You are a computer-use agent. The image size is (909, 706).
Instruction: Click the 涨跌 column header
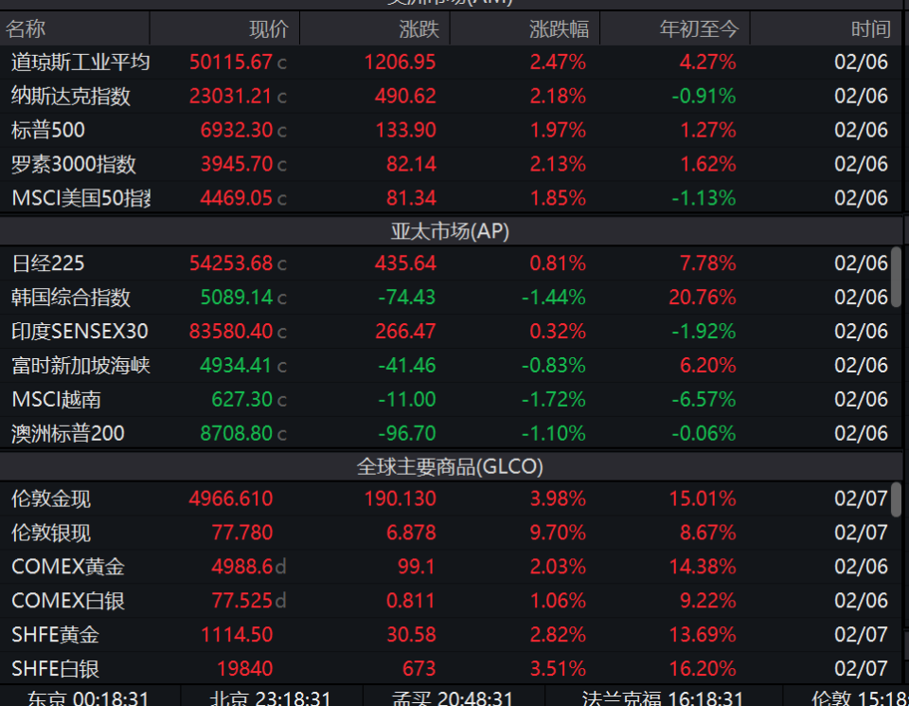tap(375, 28)
